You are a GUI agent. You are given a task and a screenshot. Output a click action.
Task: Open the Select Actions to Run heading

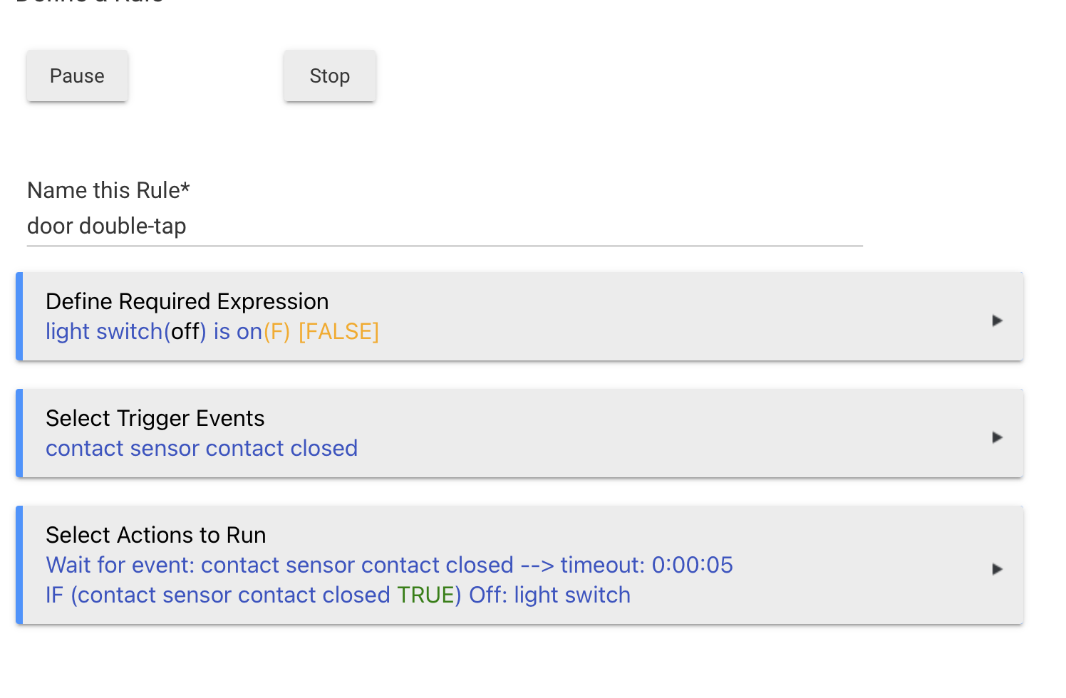coord(156,535)
